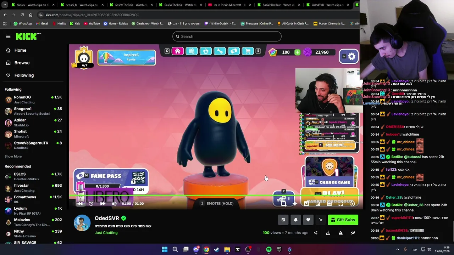Open the mini player mode

pyautogui.click(x=318, y=204)
